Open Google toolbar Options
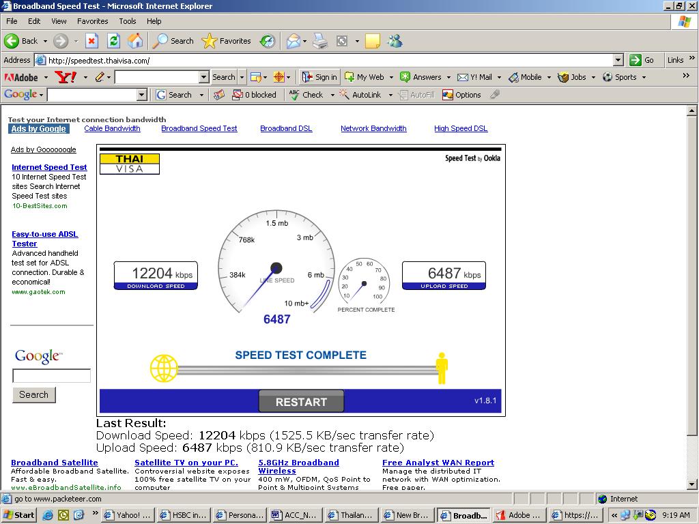Screen dimensions: 699x524 tap(461, 95)
